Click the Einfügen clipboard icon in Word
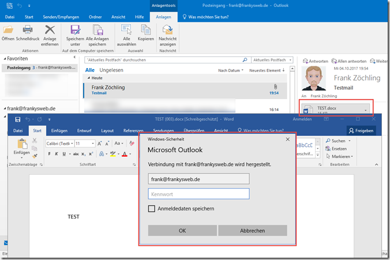The image size is (390, 260). click(x=22, y=144)
